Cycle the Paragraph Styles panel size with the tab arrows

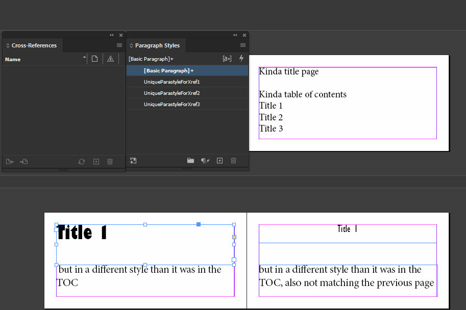point(131,45)
